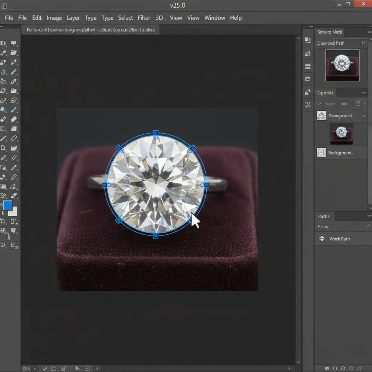The height and width of the screenshot is (372, 372).
Task: Expand the Diamground layer chevron
Action: pos(364,116)
